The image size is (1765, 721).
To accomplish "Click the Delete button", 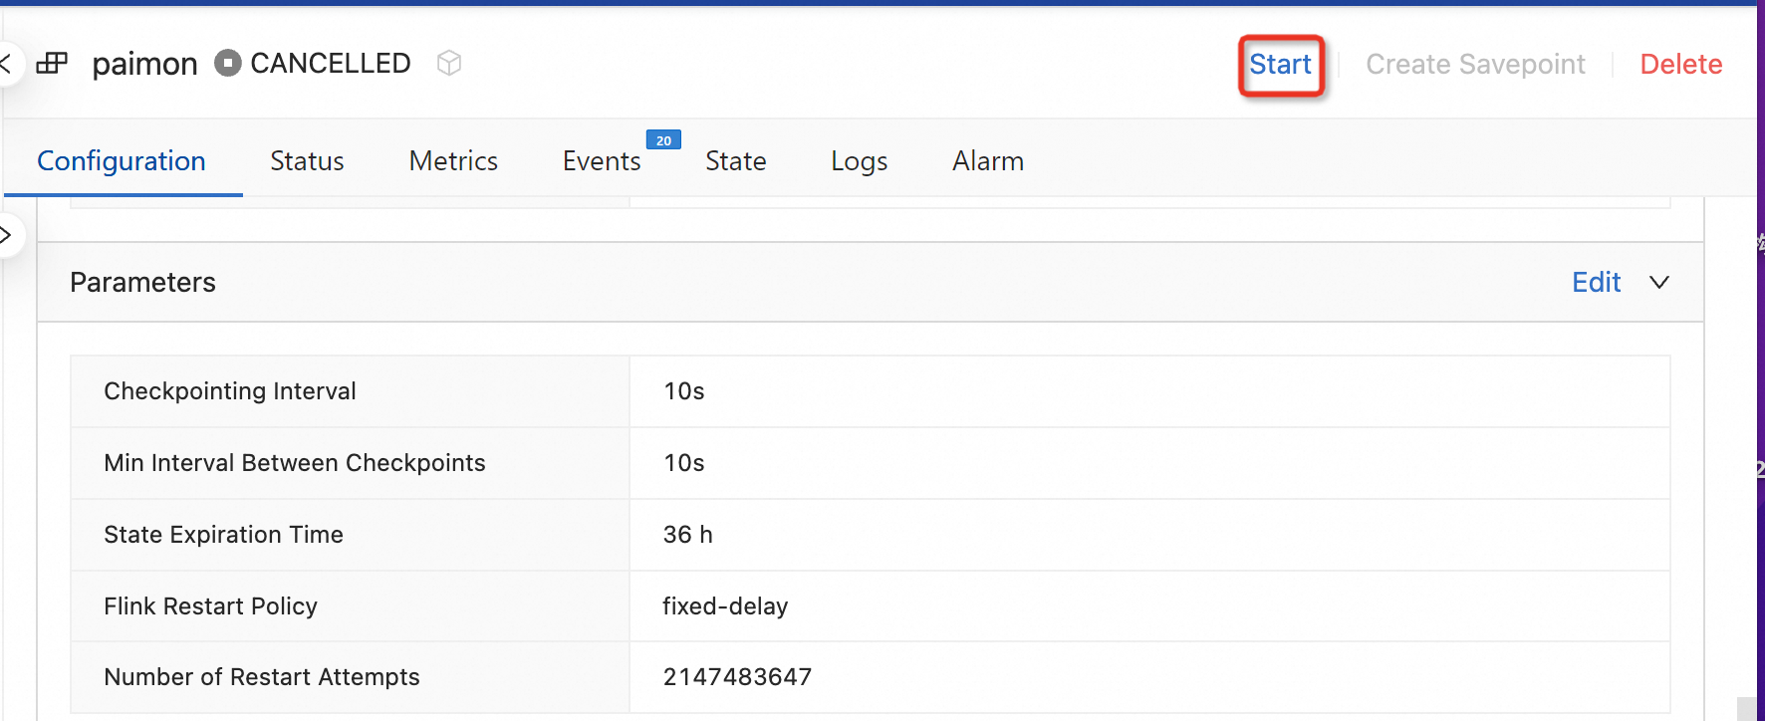I will pyautogui.click(x=1681, y=64).
